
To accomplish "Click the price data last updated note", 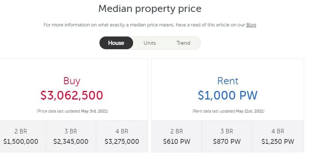I will [x=72, y=111].
